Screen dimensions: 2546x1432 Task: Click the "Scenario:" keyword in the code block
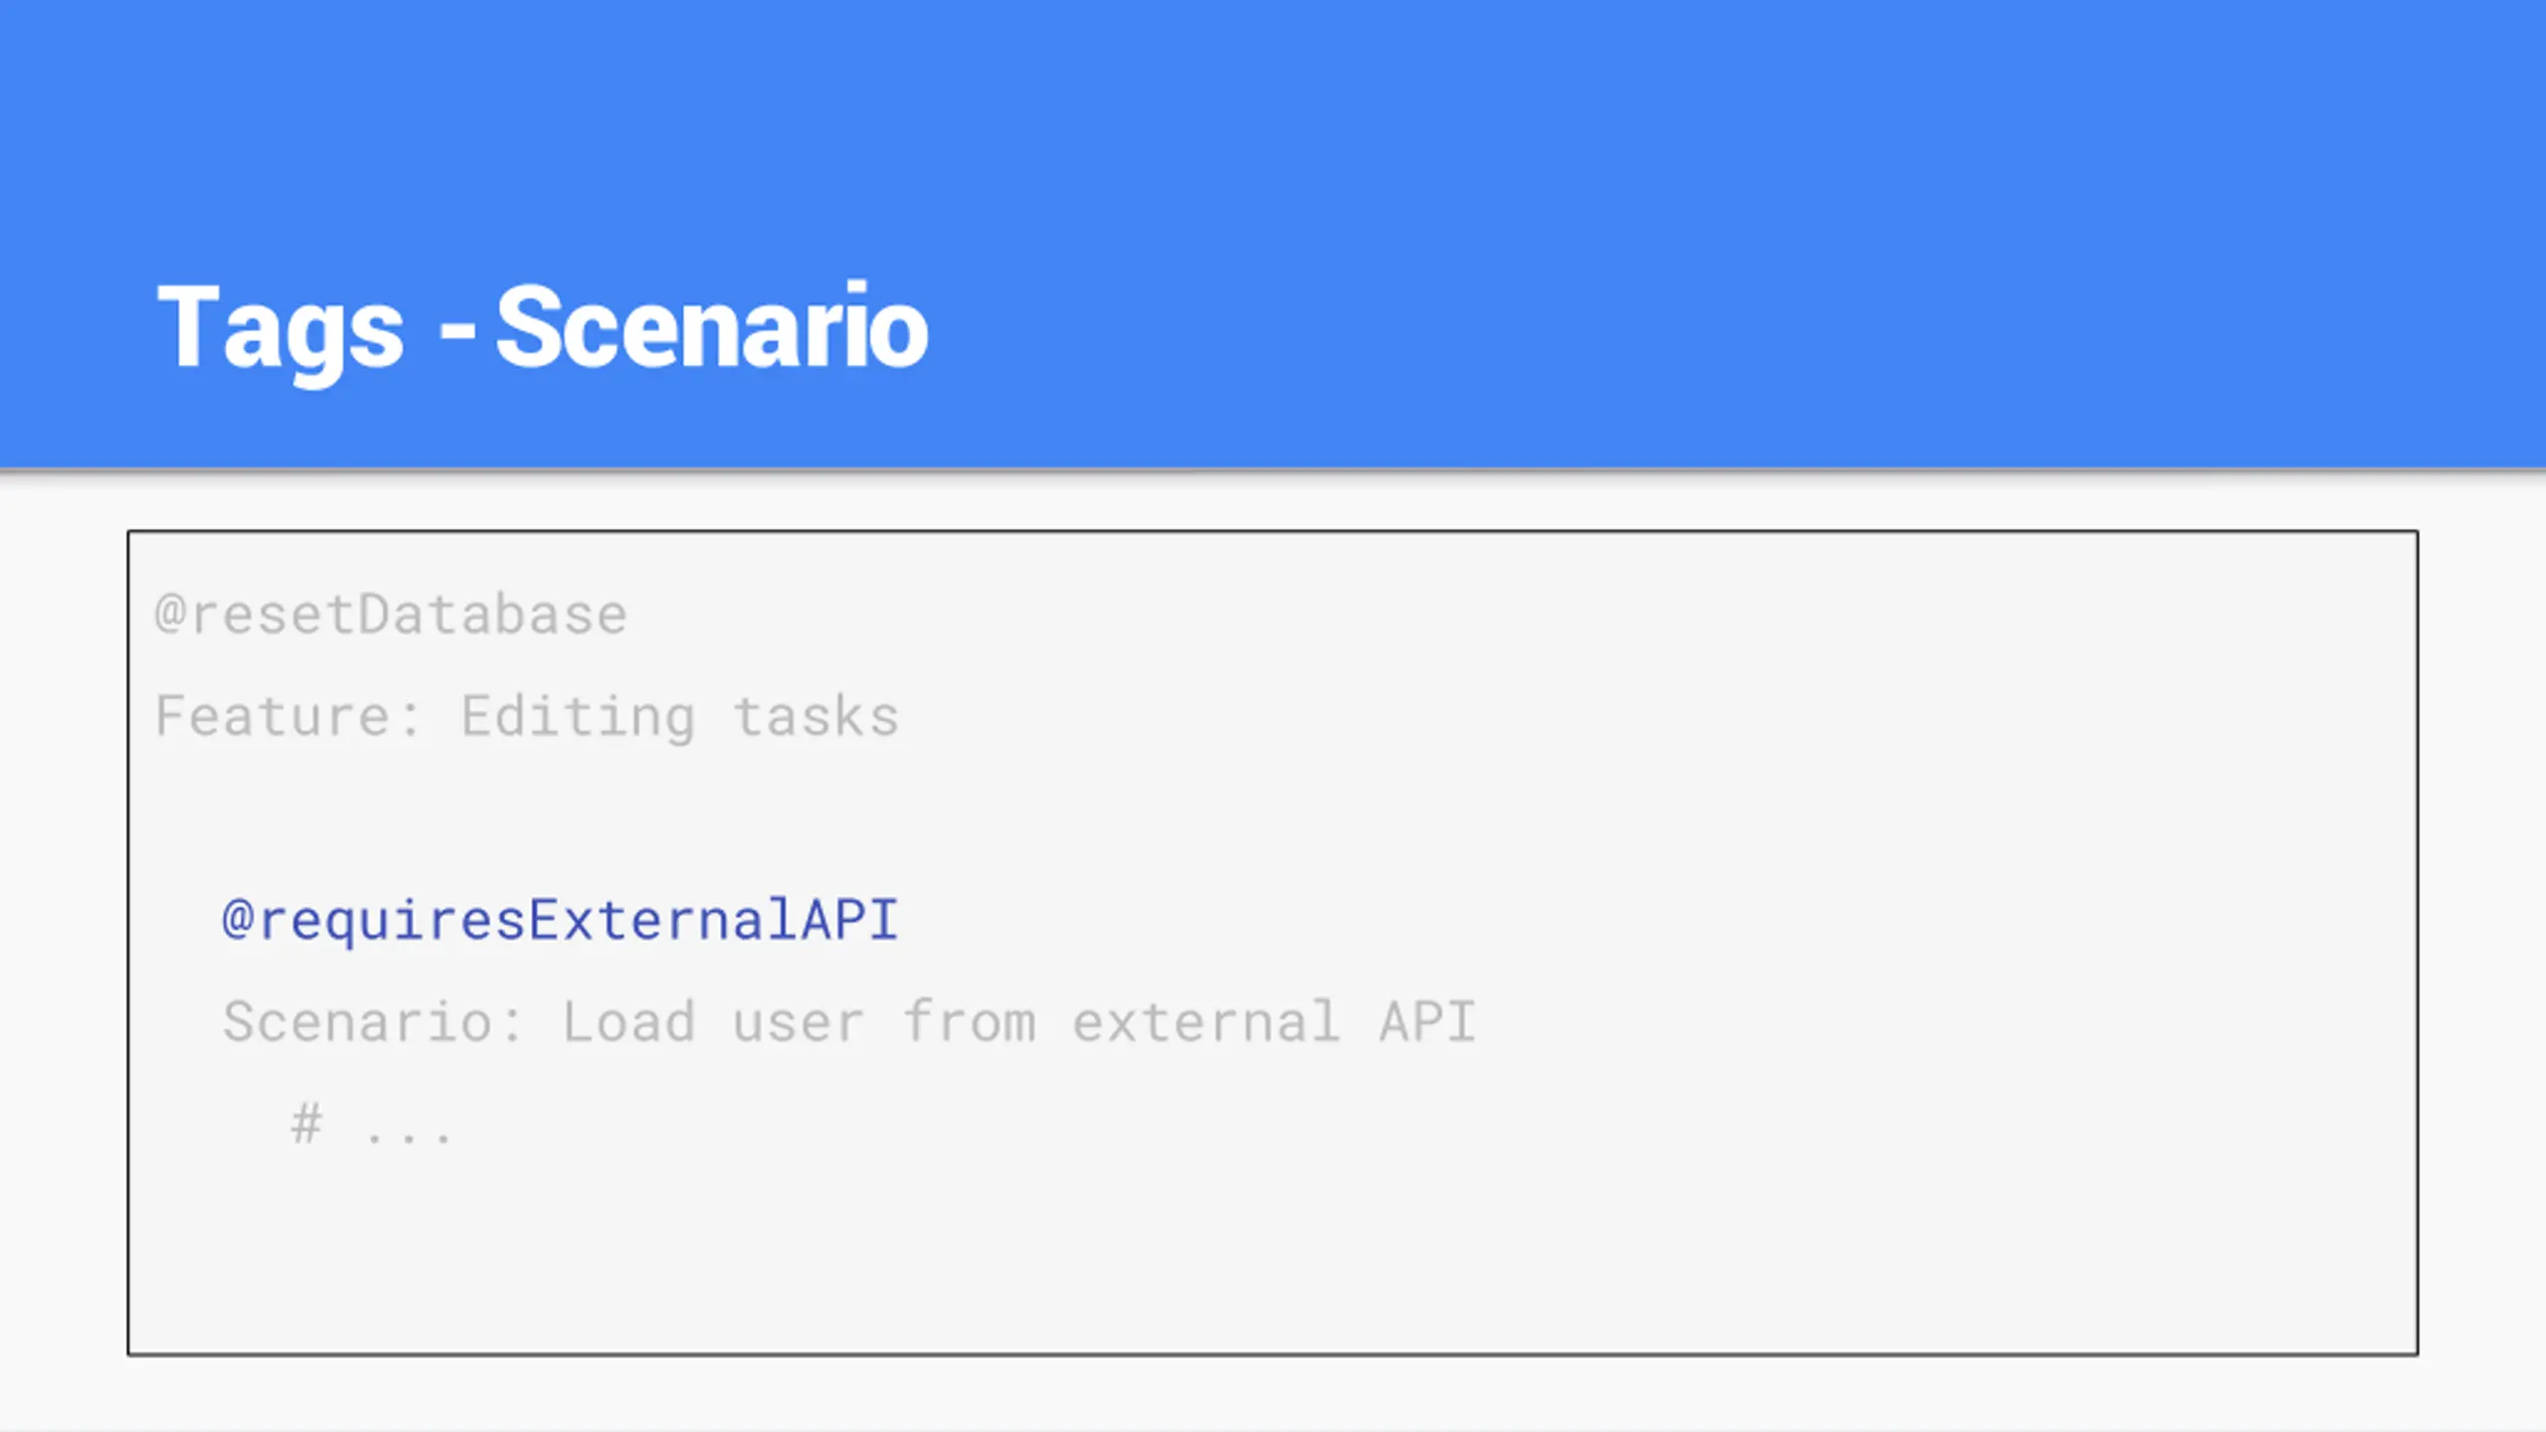(x=373, y=1021)
